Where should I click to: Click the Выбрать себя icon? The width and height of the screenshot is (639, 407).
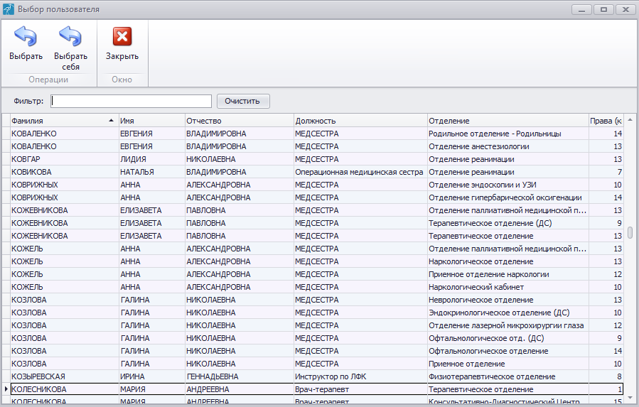point(70,37)
